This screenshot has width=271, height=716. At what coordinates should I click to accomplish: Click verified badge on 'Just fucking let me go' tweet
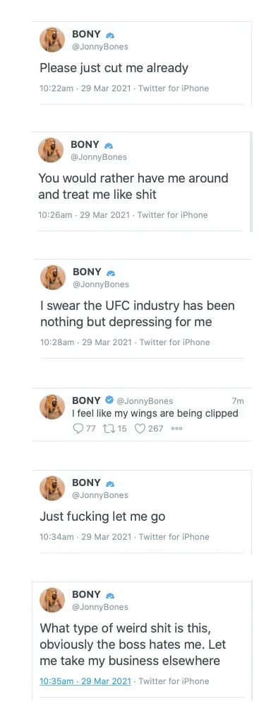110,484
